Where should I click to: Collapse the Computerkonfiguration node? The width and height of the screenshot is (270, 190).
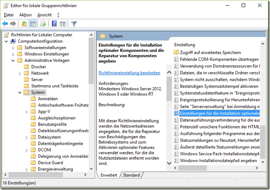click(x=6, y=41)
